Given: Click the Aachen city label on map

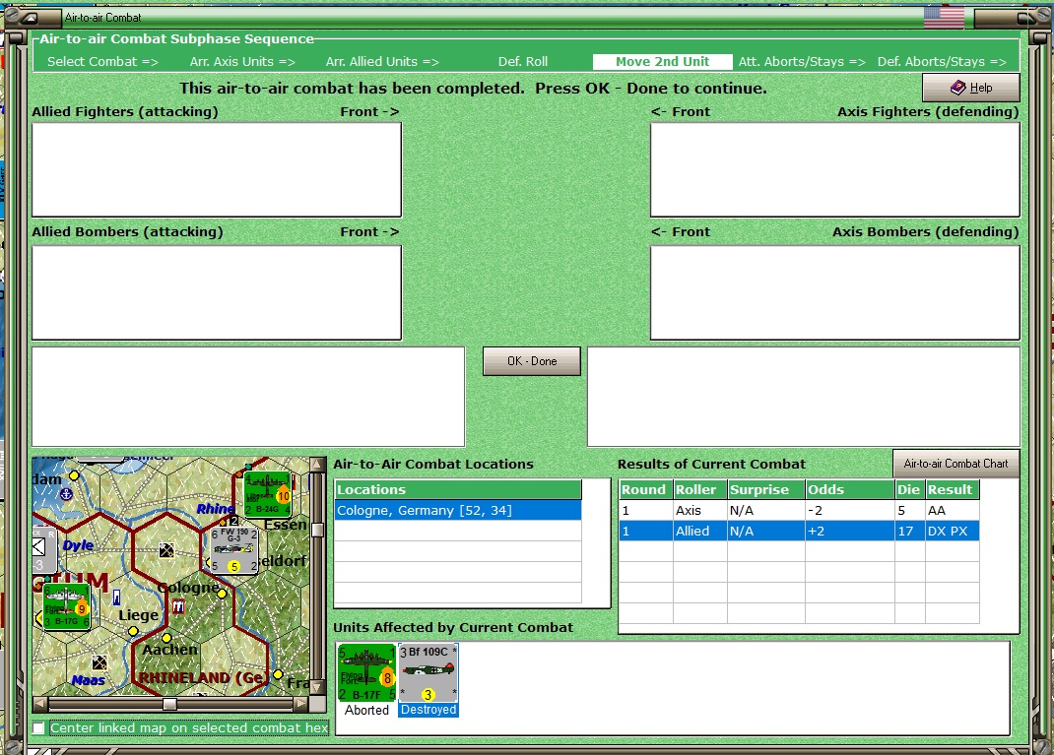Looking at the screenshot, I should [170, 650].
